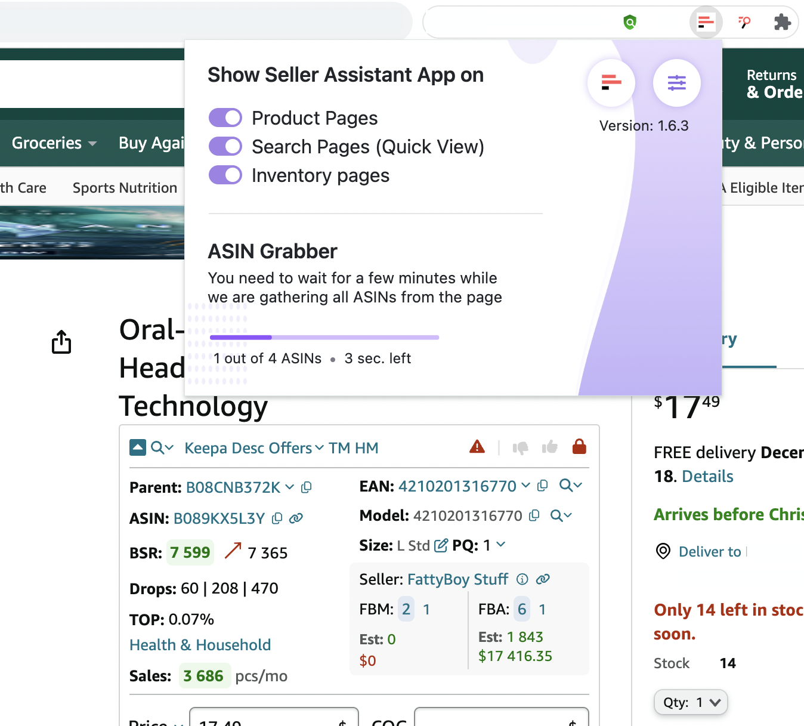Disable Show on Product Pages toggle
The height and width of the screenshot is (726, 804).
pos(225,118)
